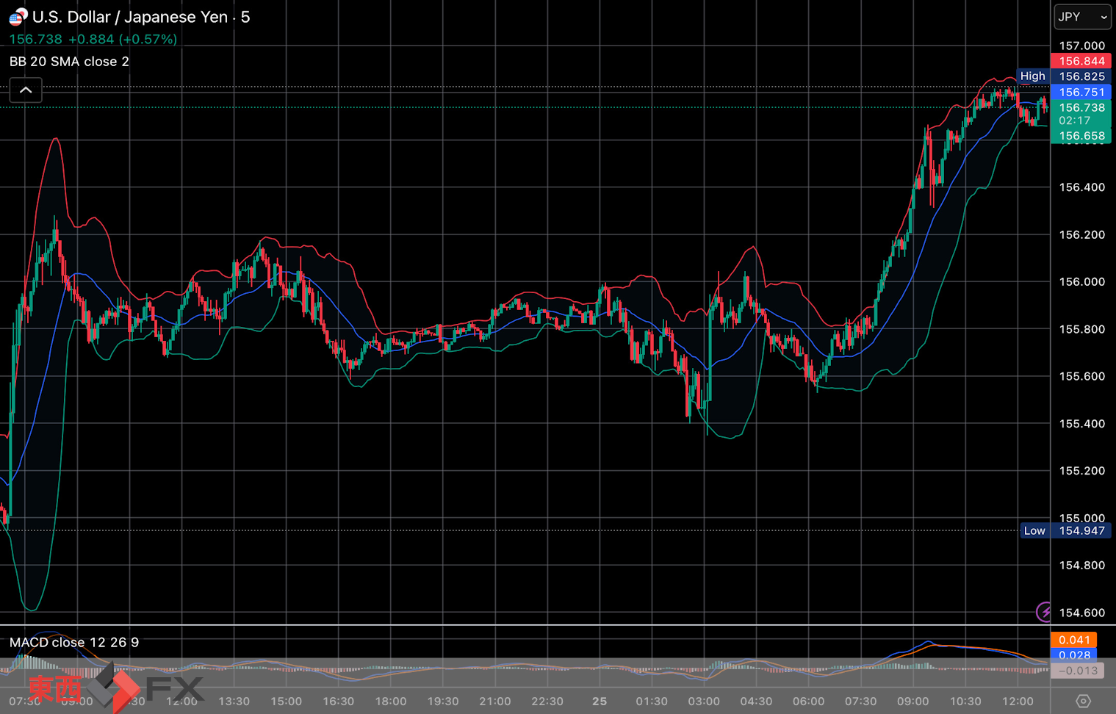
Task: Click the 157.000 price scale label
Action: pyautogui.click(x=1081, y=46)
